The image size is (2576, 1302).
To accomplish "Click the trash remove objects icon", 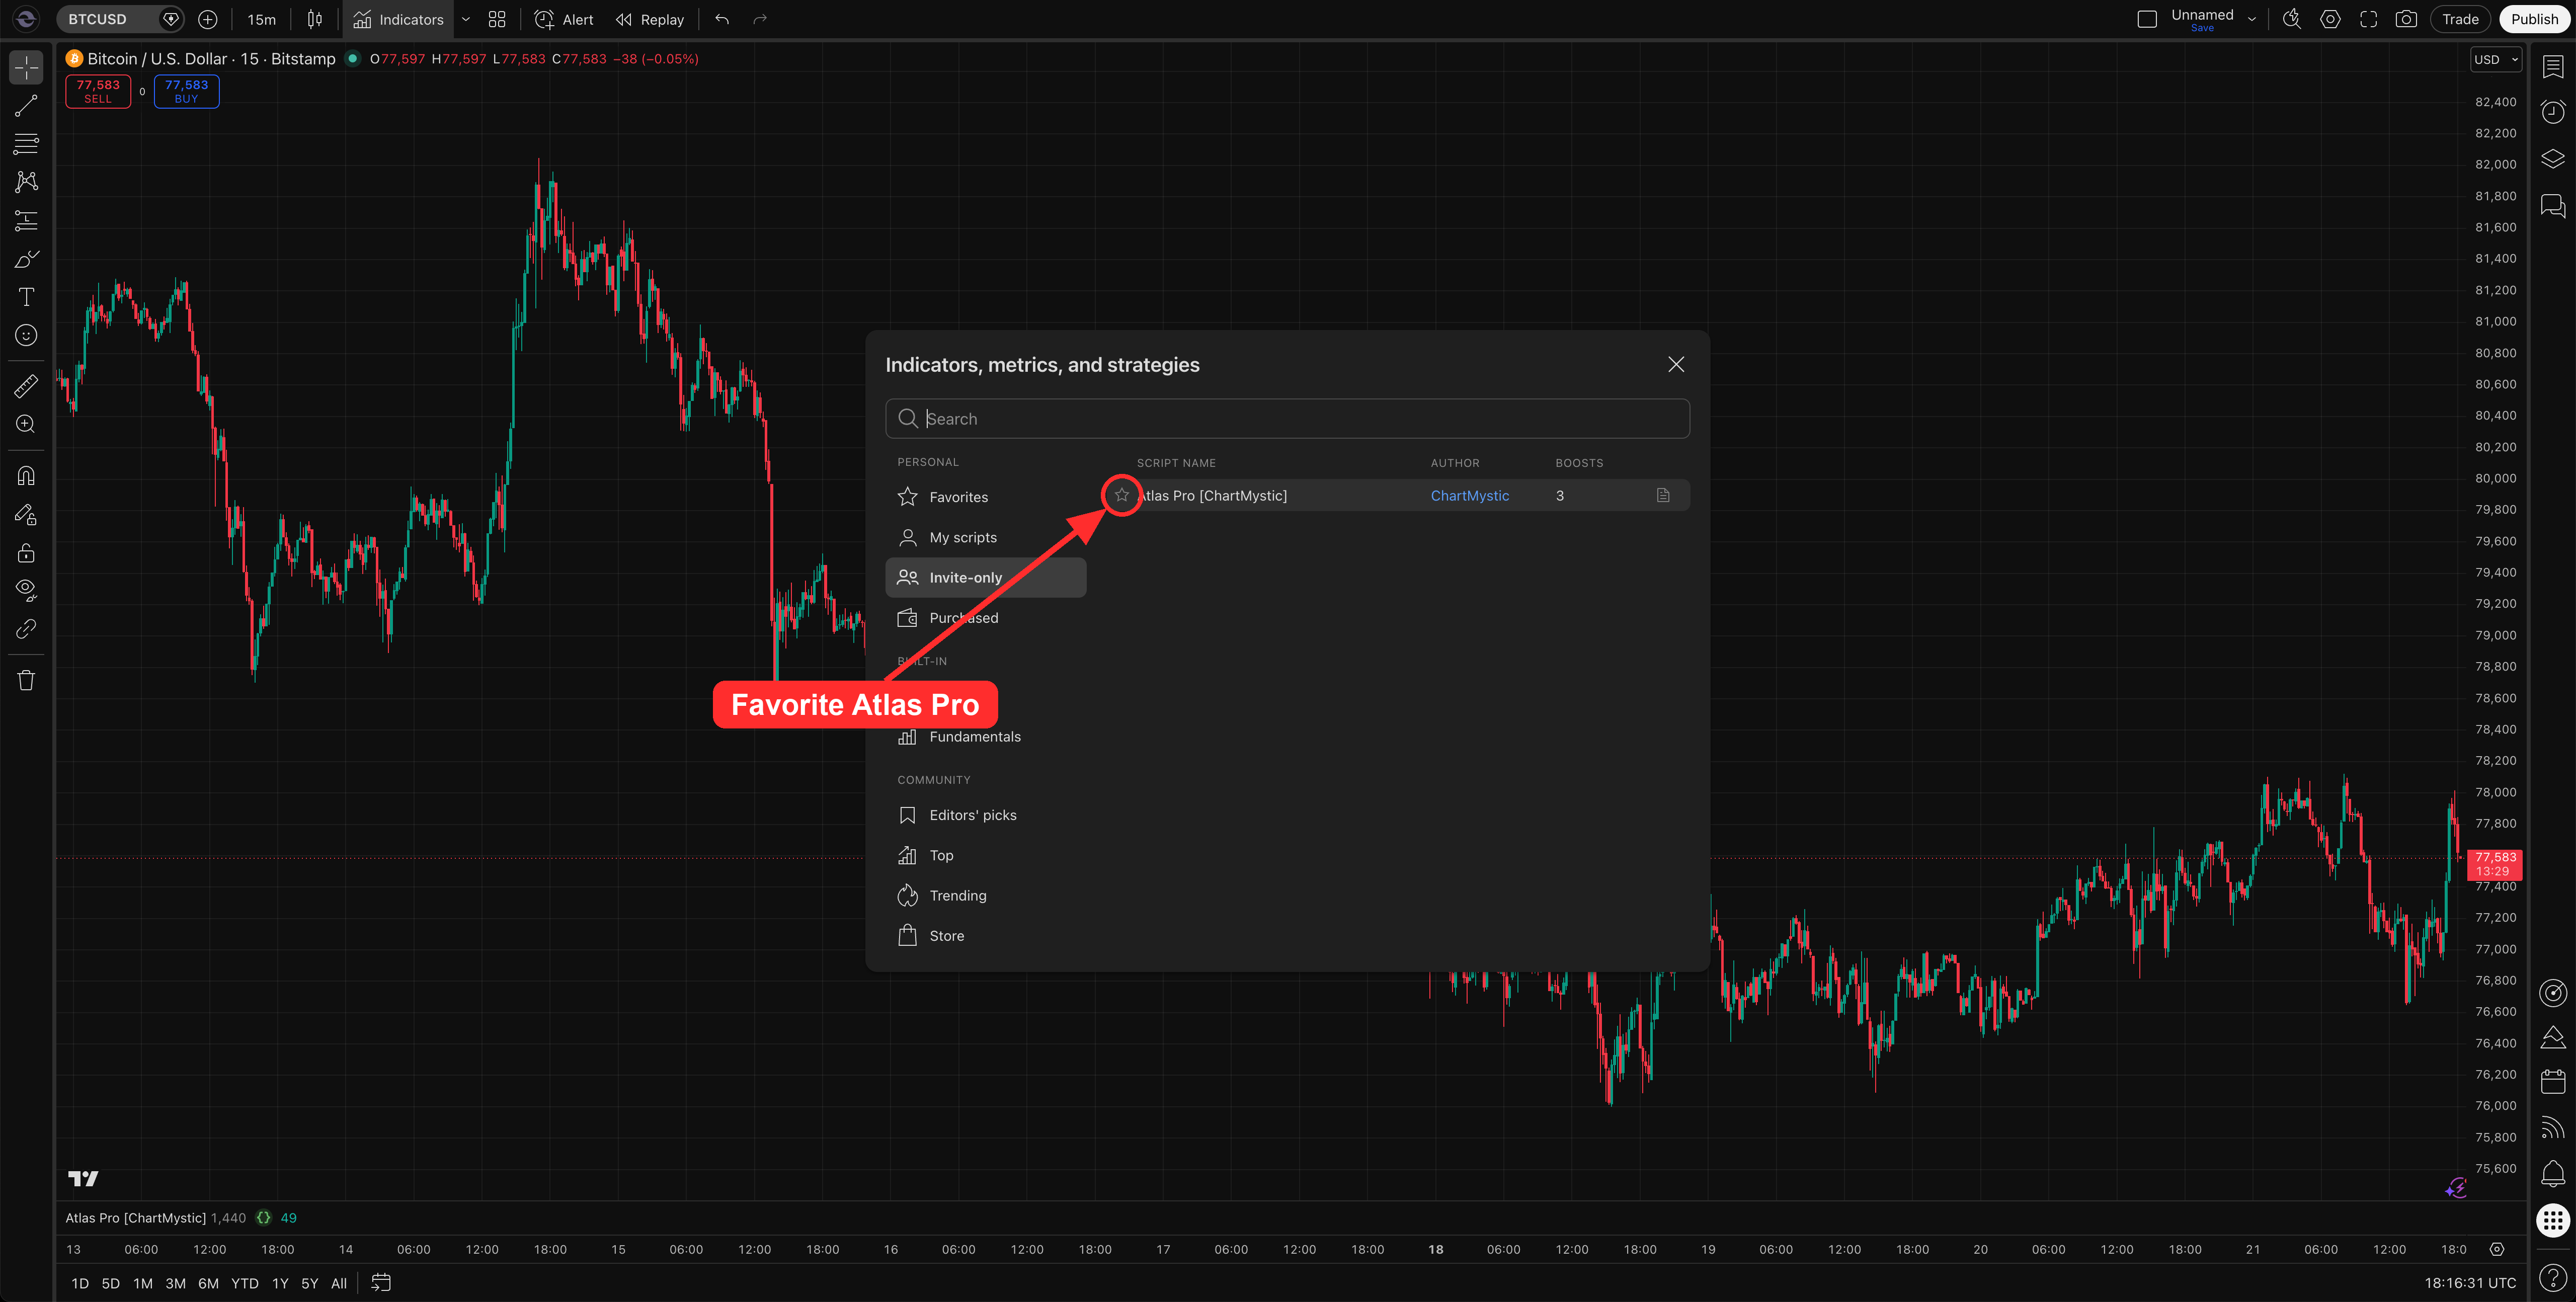I will (x=26, y=680).
